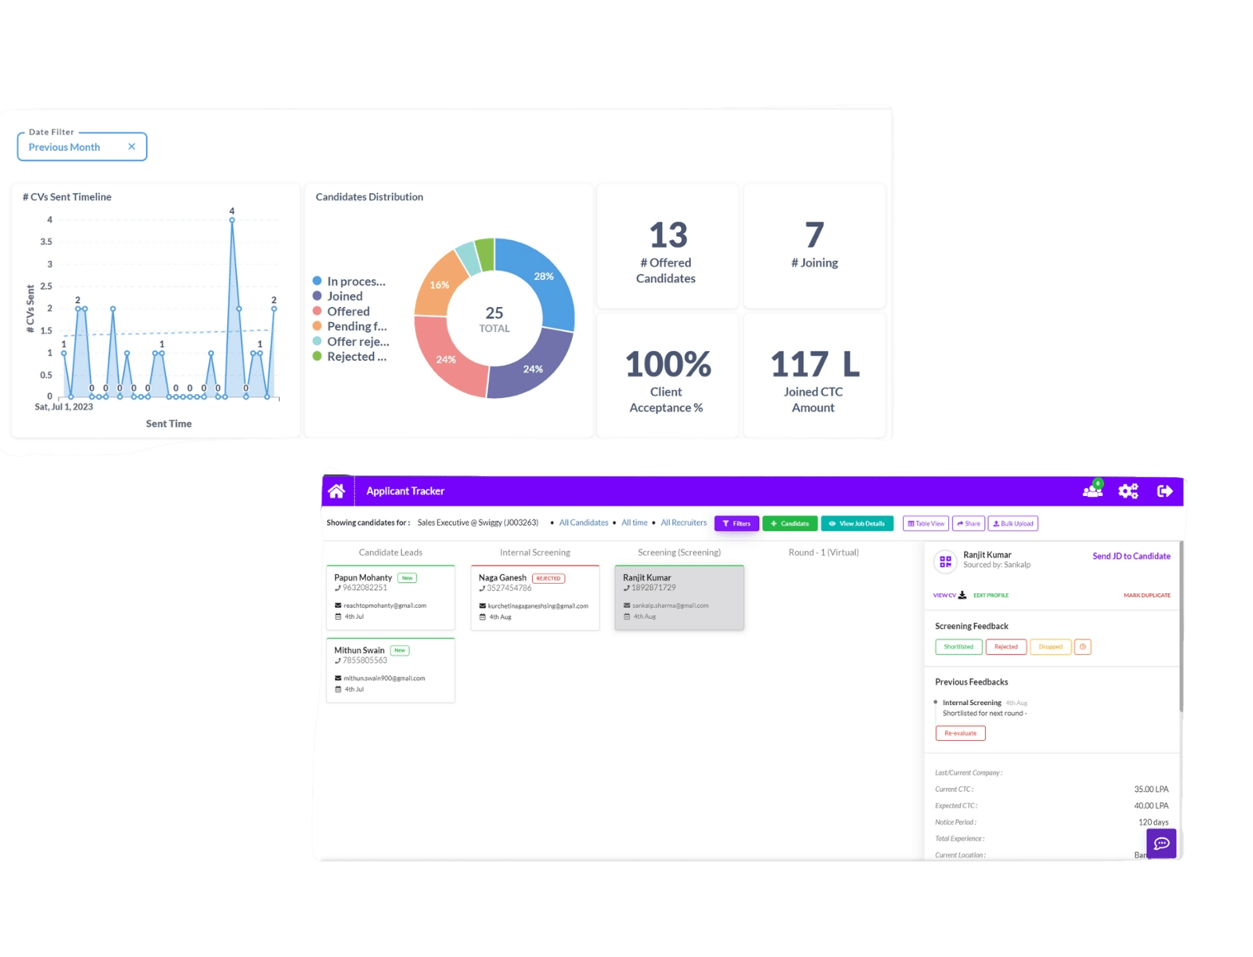Toggle Joined legend entry

click(338, 297)
